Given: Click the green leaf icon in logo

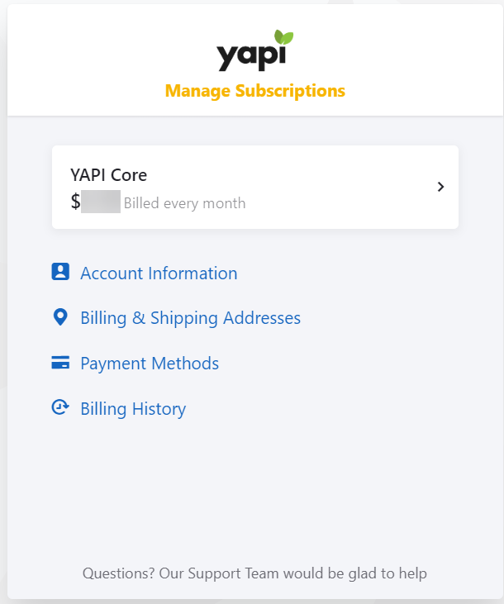Looking at the screenshot, I should [284, 38].
